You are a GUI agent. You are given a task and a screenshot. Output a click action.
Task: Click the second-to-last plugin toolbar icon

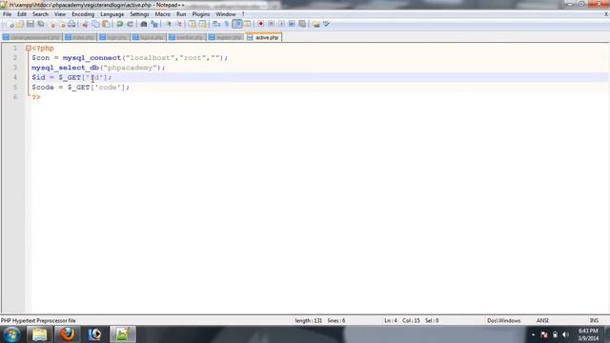pos(316,24)
